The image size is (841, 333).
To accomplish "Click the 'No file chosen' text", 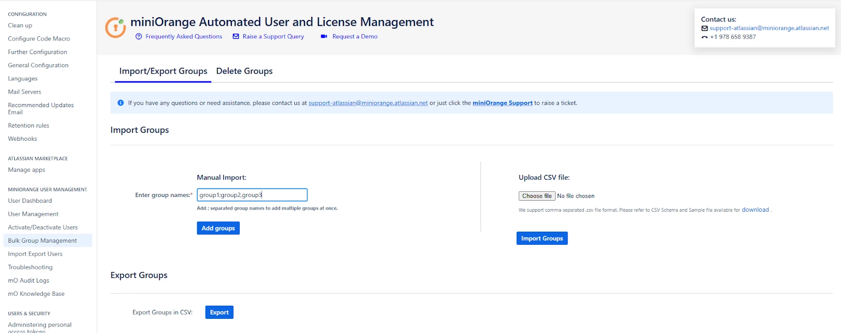I will 576,196.
